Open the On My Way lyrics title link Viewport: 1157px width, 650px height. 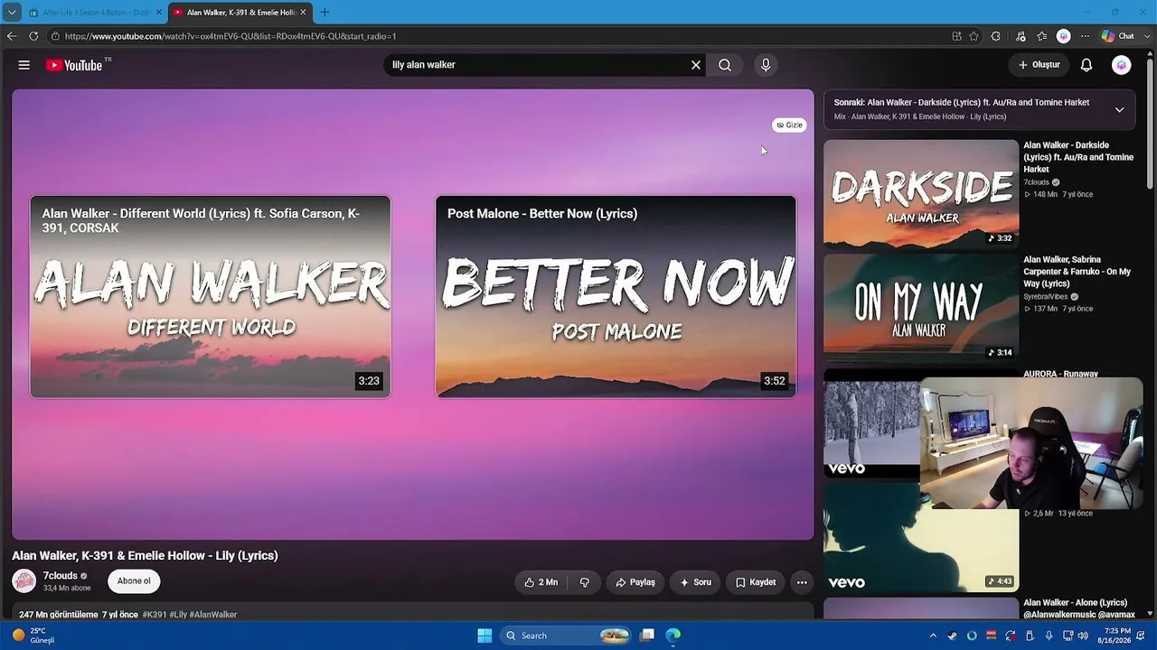(x=1078, y=272)
